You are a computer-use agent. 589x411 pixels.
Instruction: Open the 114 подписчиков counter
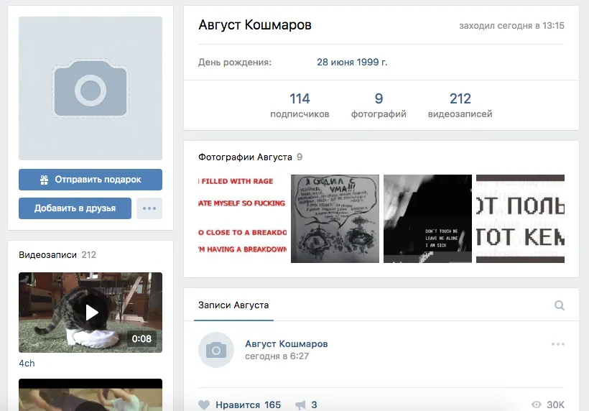[x=300, y=105]
